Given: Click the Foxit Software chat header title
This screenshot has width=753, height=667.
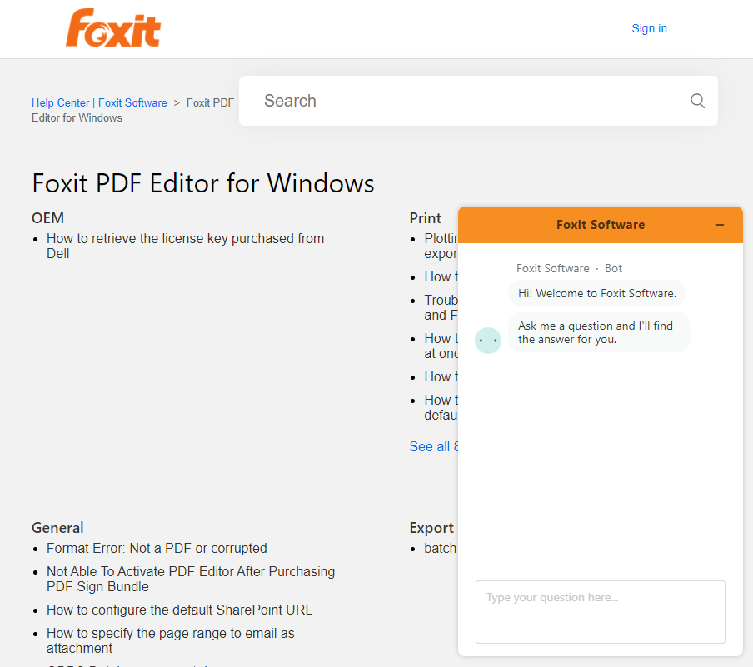Looking at the screenshot, I should tap(601, 225).
